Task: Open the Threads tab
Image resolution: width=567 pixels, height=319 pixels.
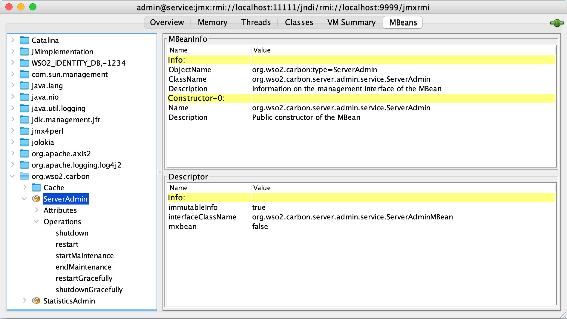Action: 256,22
